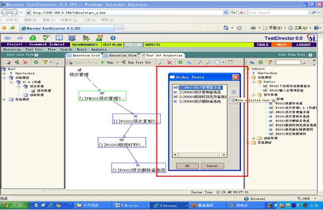Click the orange HELP button
323x210 pixels.
tap(281, 45)
